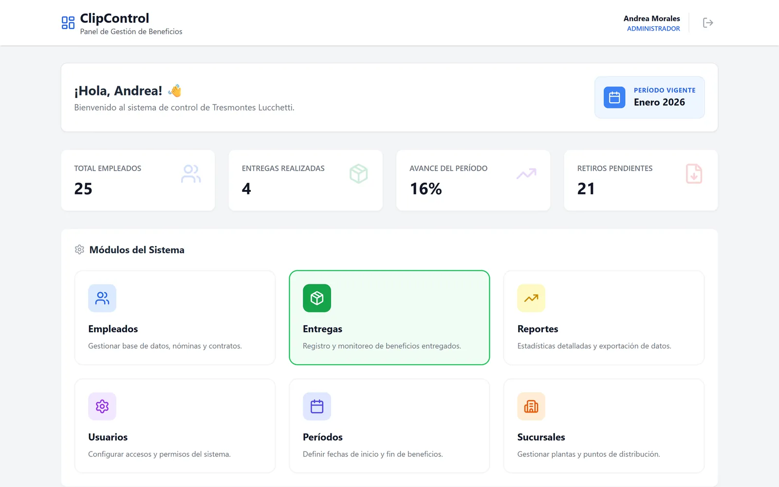Click the people icon in Total Empleados card
779x487 pixels.
pos(191,174)
